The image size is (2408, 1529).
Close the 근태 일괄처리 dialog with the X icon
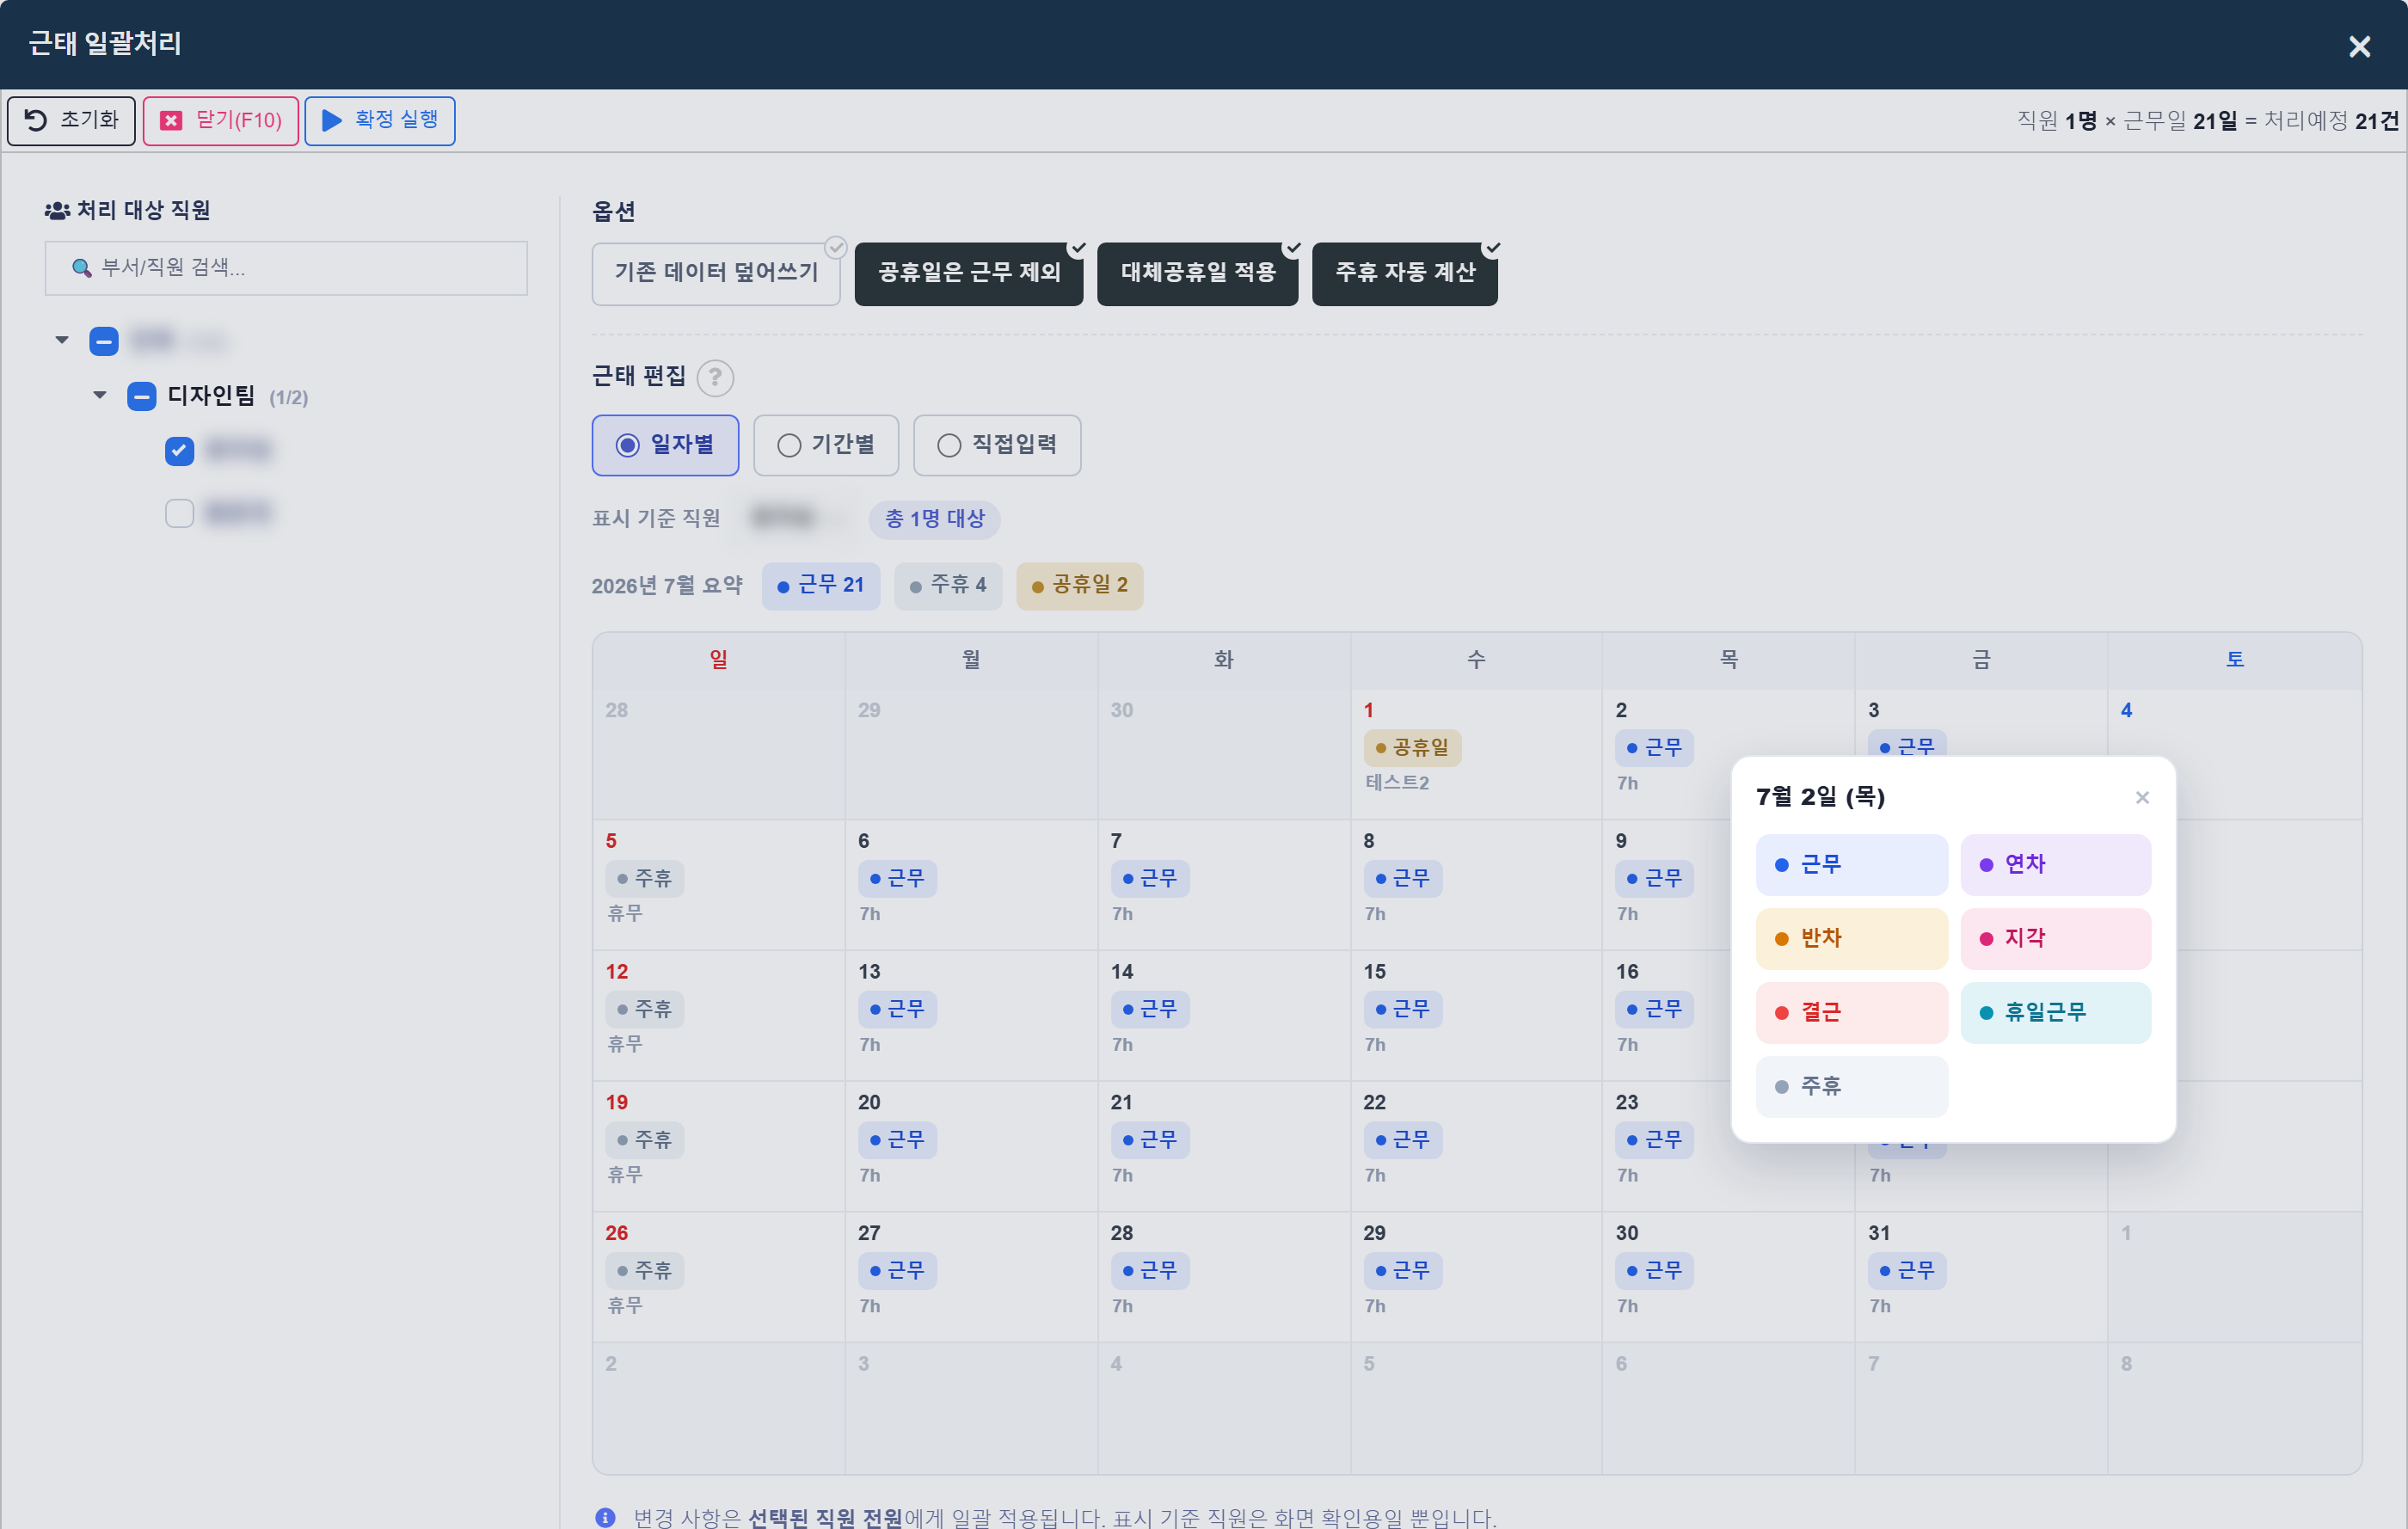[2358, 46]
